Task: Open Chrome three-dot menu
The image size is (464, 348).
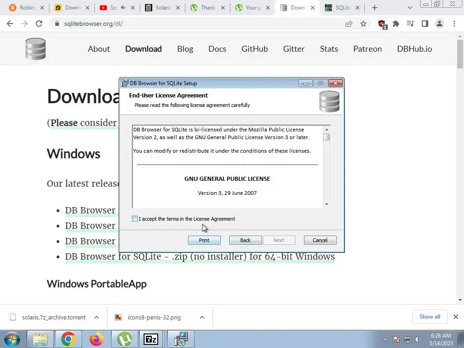Action: 454,24
